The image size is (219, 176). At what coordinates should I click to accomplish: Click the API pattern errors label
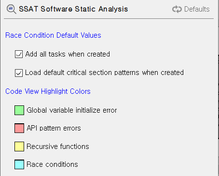pos(54,128)
